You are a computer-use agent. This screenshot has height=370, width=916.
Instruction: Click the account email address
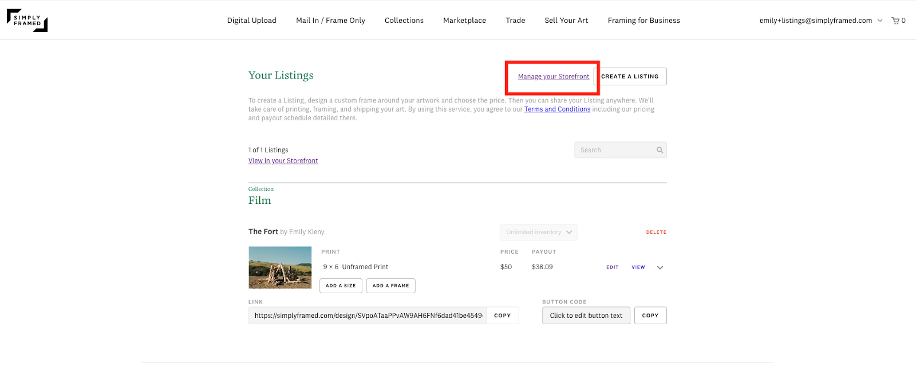[816, 21]
